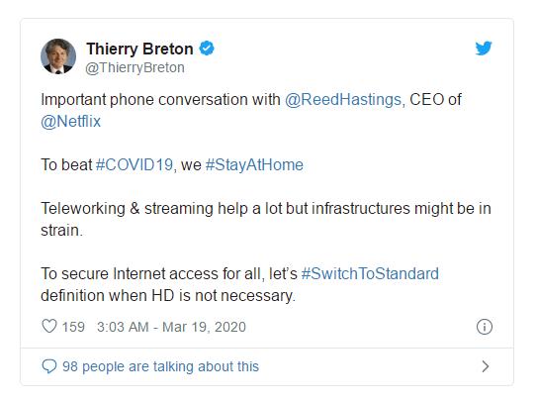Open the Thierry Breton display name
The width and height of the screenshot is (537, 403).
[139, 49]
